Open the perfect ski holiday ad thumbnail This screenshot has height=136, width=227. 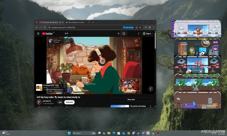pos(120,106)
